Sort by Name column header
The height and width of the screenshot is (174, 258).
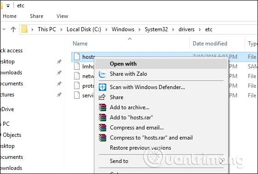[80, 44]
